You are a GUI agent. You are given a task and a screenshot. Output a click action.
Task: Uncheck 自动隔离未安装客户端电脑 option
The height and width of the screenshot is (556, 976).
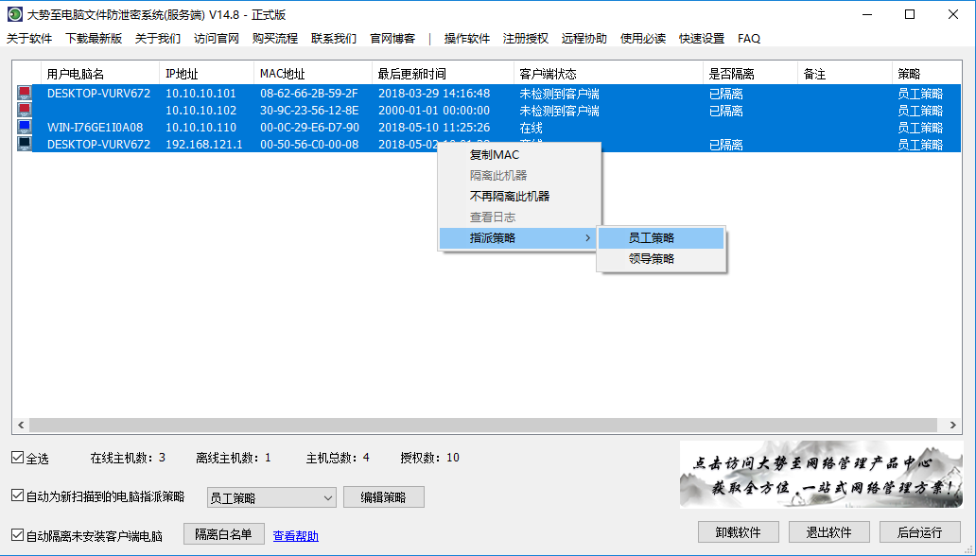(18, 535)
